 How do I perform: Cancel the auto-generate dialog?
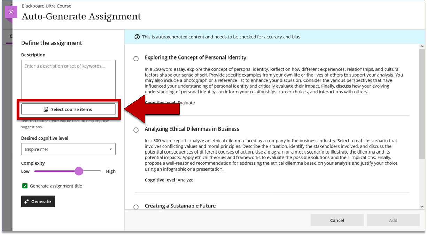[x=337, y=220]
